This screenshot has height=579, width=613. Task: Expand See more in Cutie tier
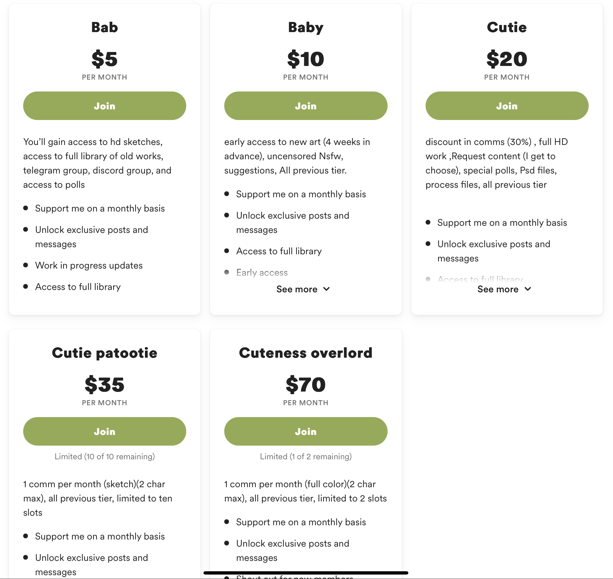498,289
